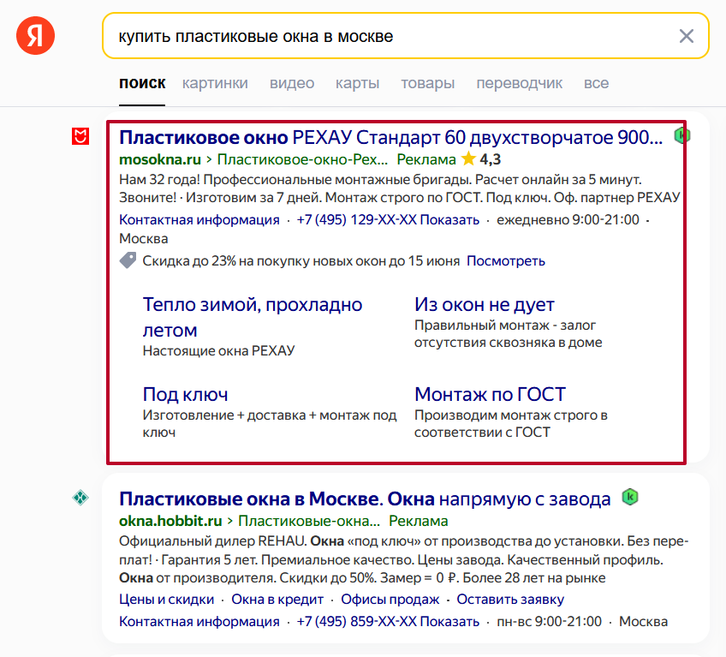Open hobbit Контактная информация link
The height and width of the screenshot is (657, 726).
click(x=199, y=621)
